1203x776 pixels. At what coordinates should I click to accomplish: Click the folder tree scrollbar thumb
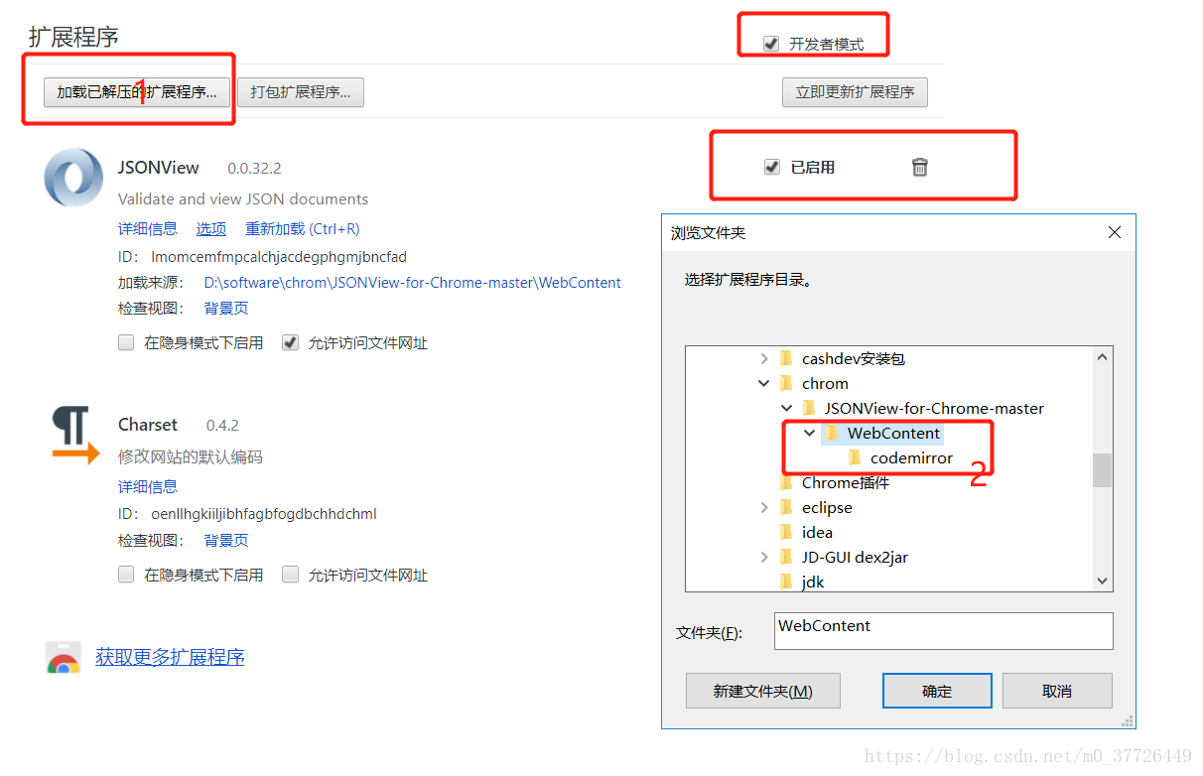click(x=1102, y=470)
